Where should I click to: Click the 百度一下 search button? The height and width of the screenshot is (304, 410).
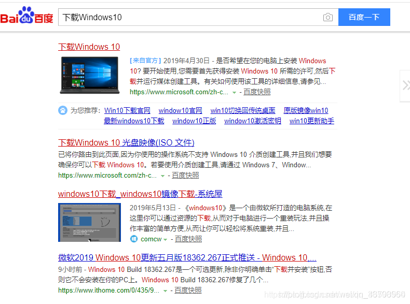pos(364,17)
